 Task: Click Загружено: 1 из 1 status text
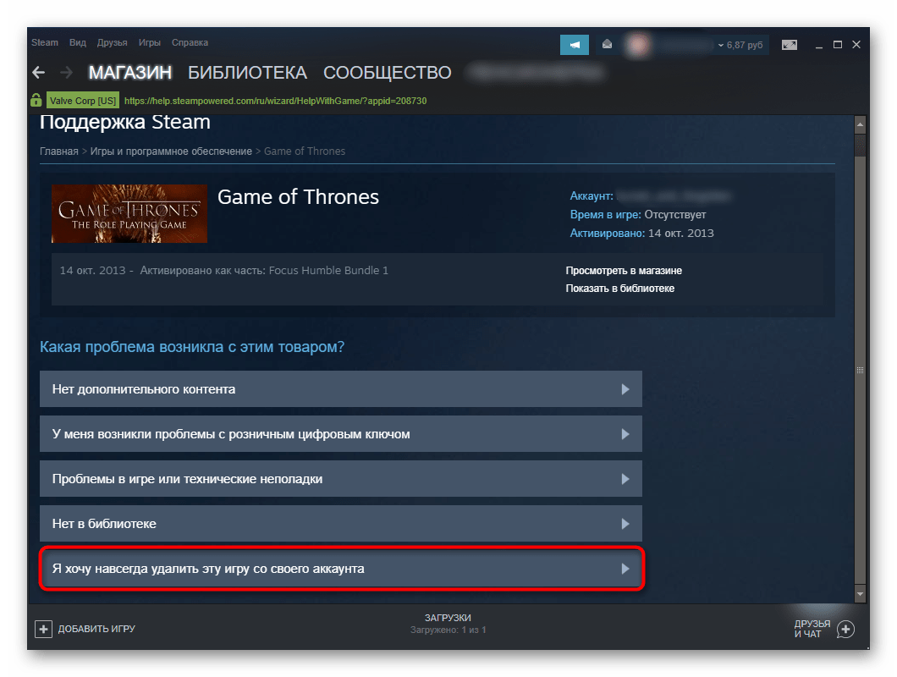(x=448, y=630)
